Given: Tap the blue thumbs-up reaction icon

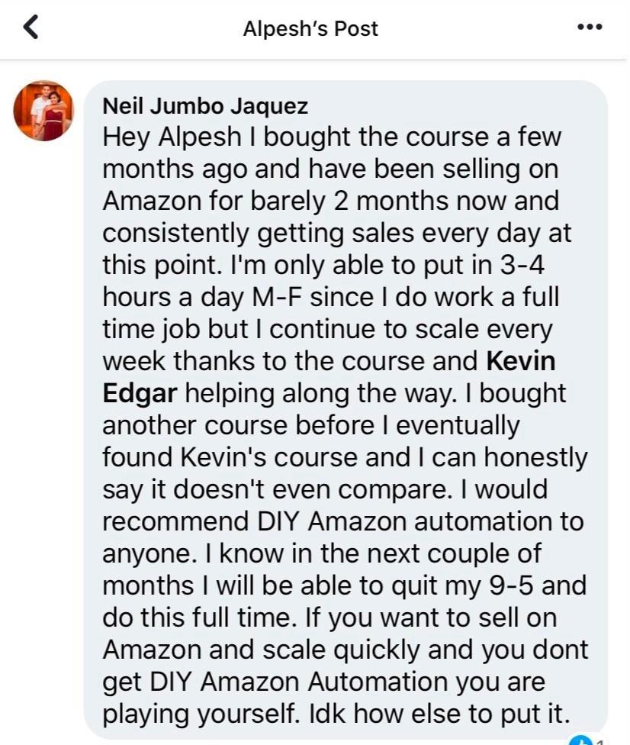Looking at the screenshot, I should [580, 740].
